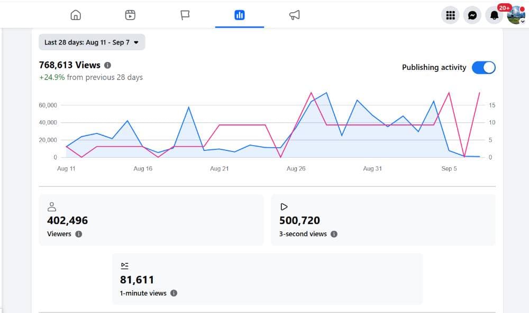Click the 60,000 y-axis label

pyautogui.click(x=48, y=105)
